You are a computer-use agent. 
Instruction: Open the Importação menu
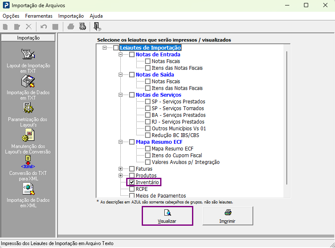point(71,16)
